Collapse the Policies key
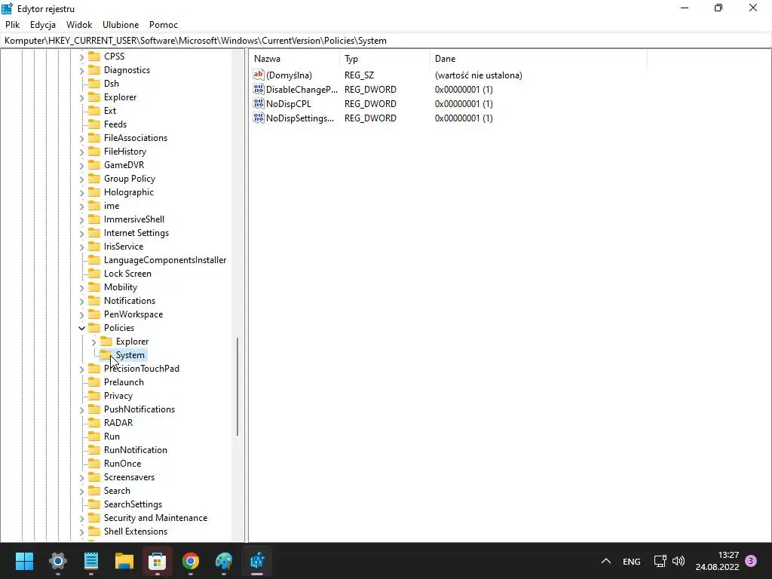 pyautogui.click(x=81, y=329)
